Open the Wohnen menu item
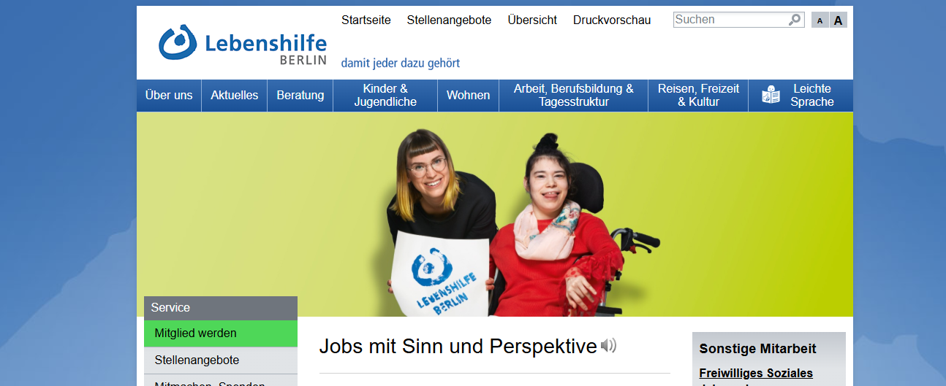Screen dimensions: 946x386 tap(469, 96)
